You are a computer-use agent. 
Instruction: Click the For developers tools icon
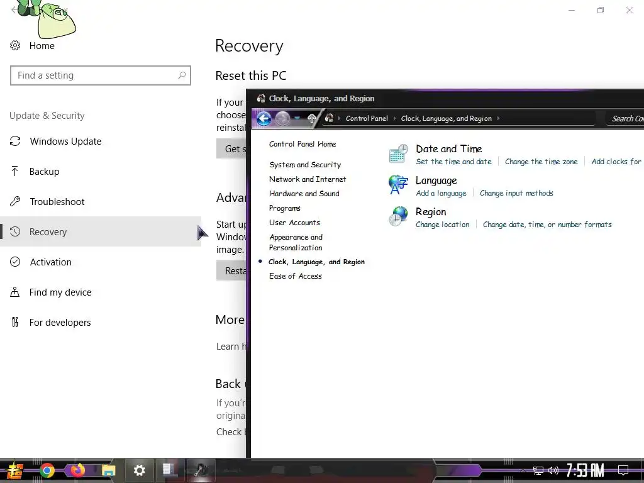pos(15,323)
